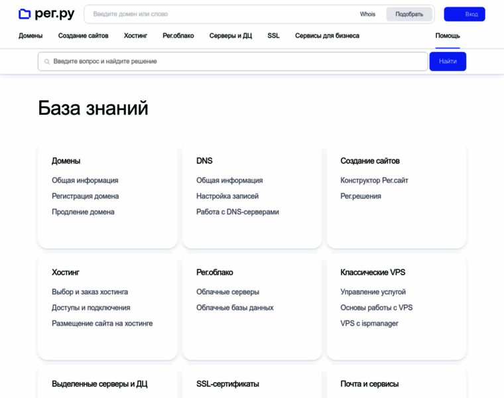Image resolution: width=504 pixels, height=398 pixels.
Task: Click the Найти search button
Action: pyautogui.click(x=448, y=62)
